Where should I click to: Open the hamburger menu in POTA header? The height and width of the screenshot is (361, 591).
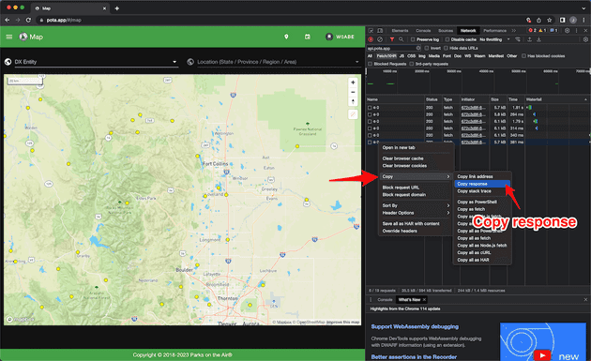pos(9,37)
